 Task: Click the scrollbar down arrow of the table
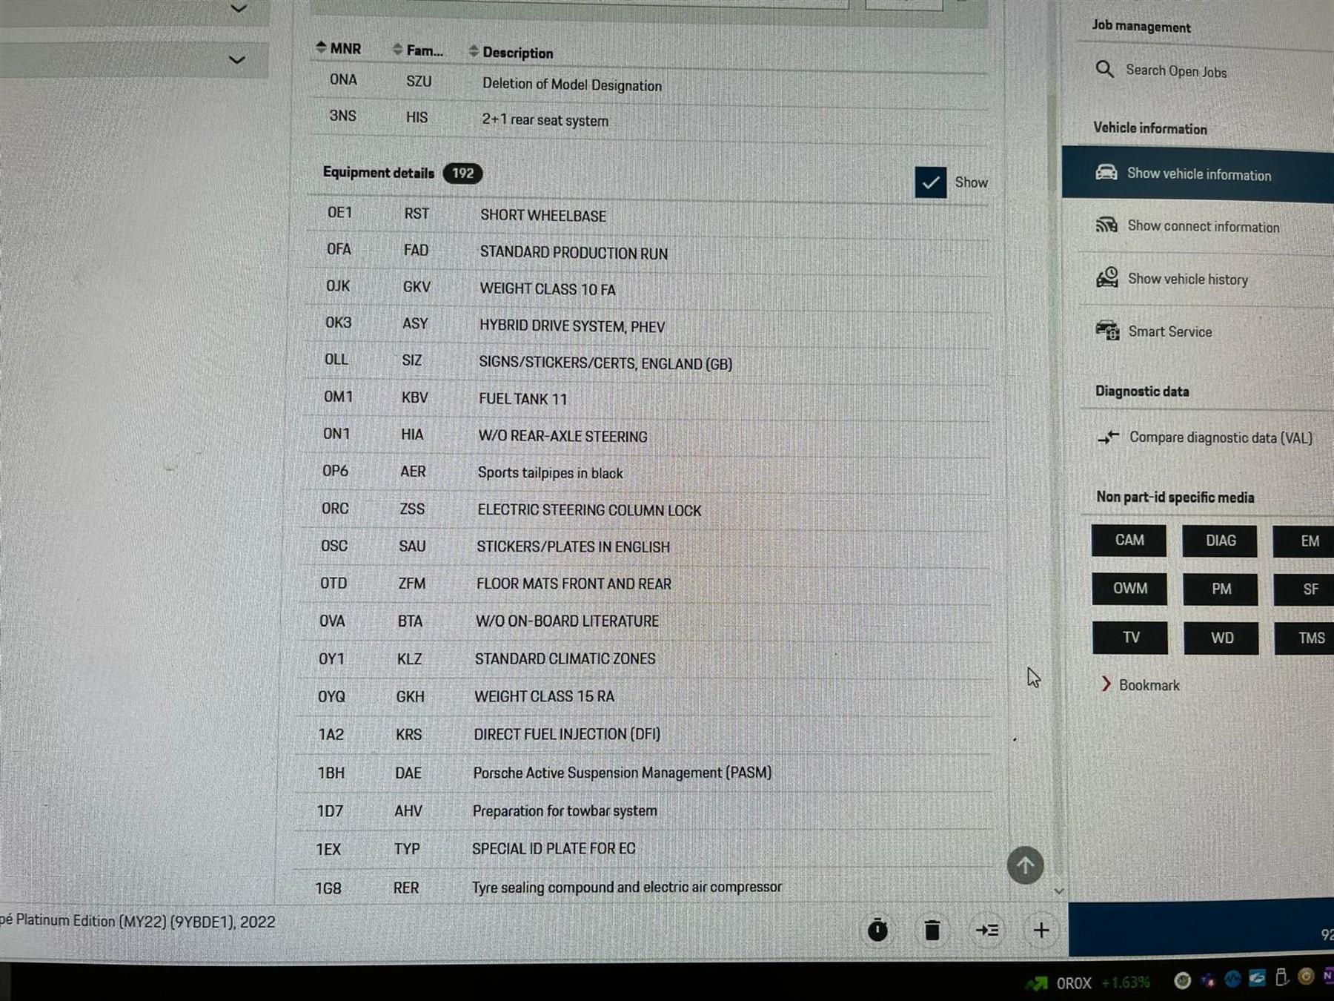tap(1059, 891)
